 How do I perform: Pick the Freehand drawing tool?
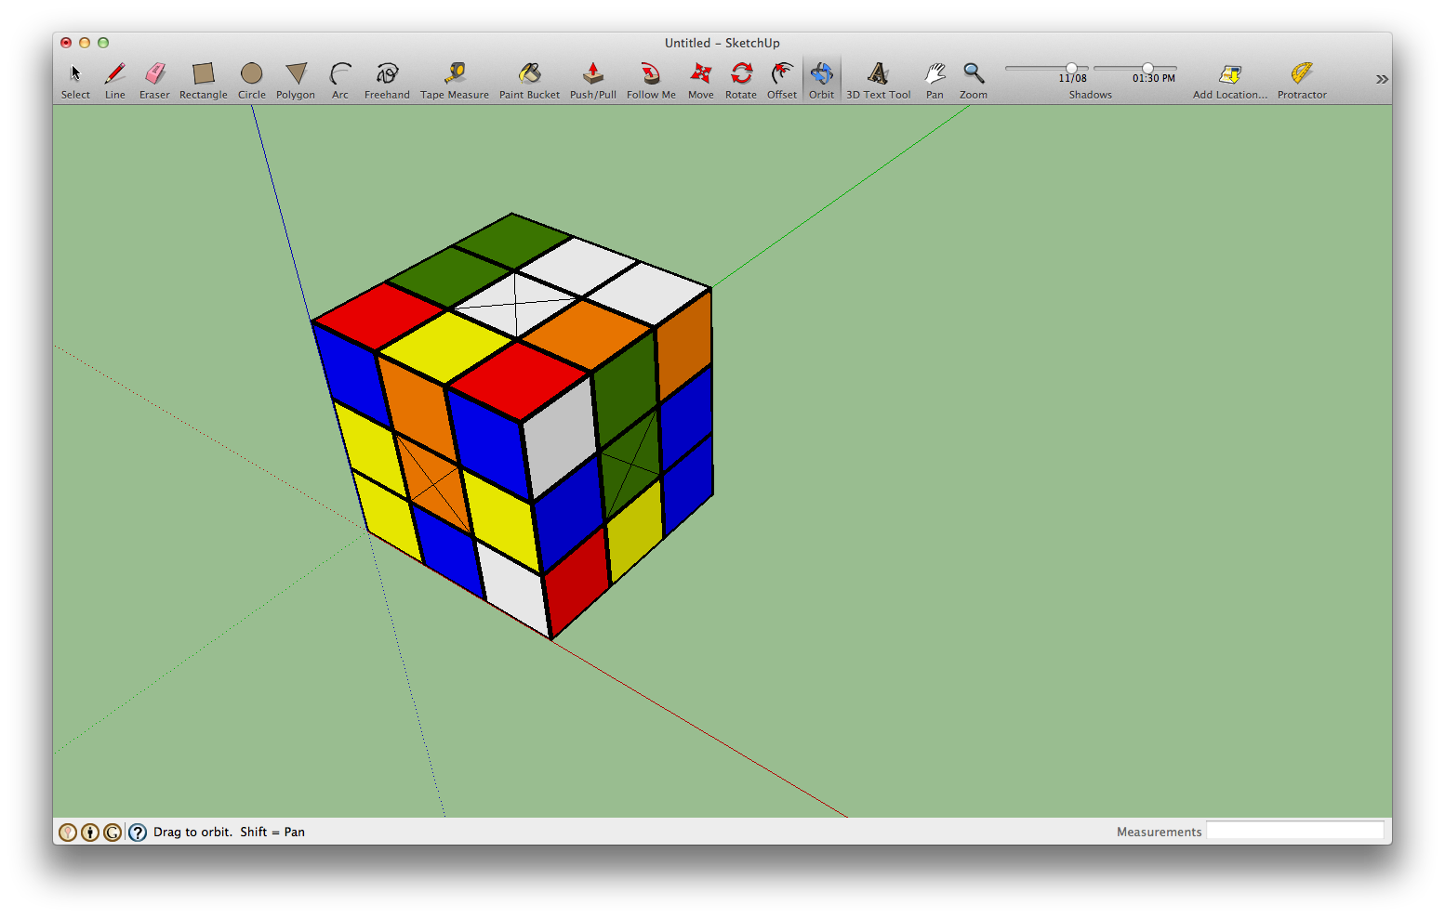(387, 80)
